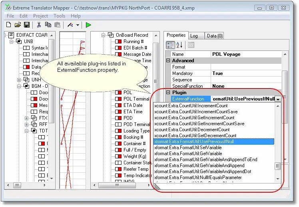299x207 pixels.
Task: Collapse the Plugin property category
Action: [x=168, y=92]
